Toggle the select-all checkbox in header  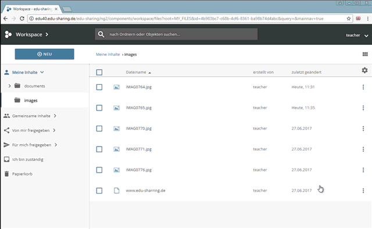coord(99,72)
